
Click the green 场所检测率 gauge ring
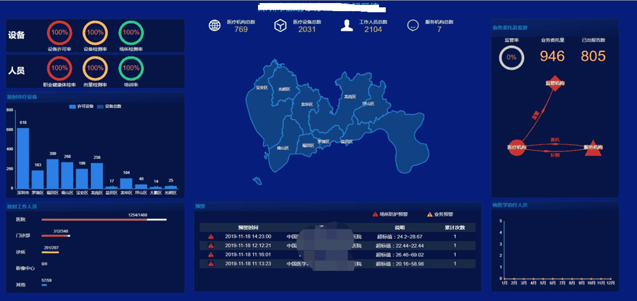131,32
